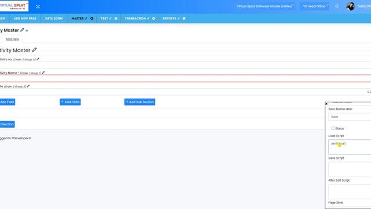
Task: Edit the Activity Name field via its pencil
Action: 43,73
